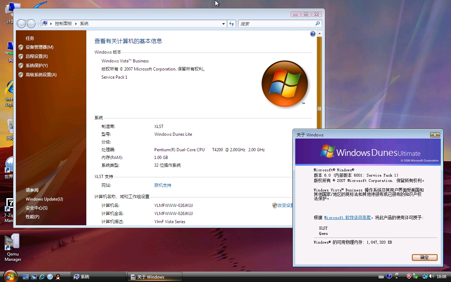Open Windows Update(U) link
451x282 pixels.
44,199
